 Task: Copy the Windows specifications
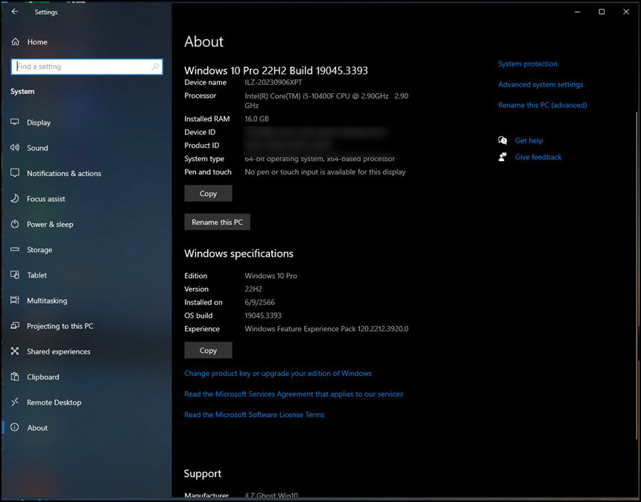(x=208, y=351)
